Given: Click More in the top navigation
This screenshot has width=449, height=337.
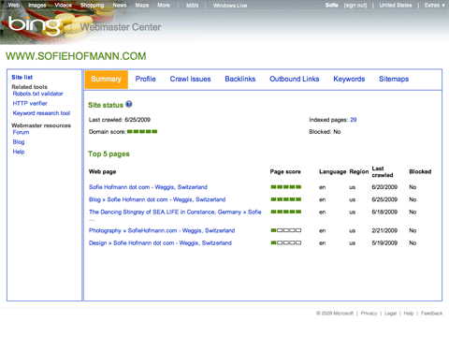Looking at the screenshot, I should point(164,6).
